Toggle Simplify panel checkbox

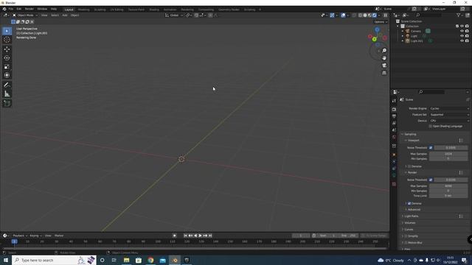click(x=406, y=236)
